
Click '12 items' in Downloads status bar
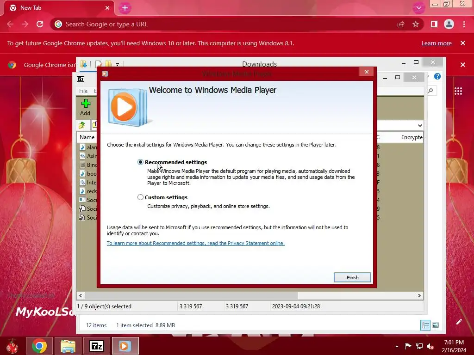(x=96, y=325)
